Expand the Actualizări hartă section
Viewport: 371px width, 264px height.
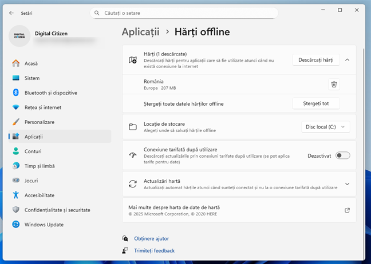347,184
